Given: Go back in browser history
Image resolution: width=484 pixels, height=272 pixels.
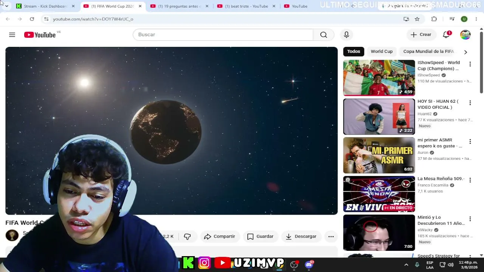Looking at the screenshot, I should (x=8, y=19).
